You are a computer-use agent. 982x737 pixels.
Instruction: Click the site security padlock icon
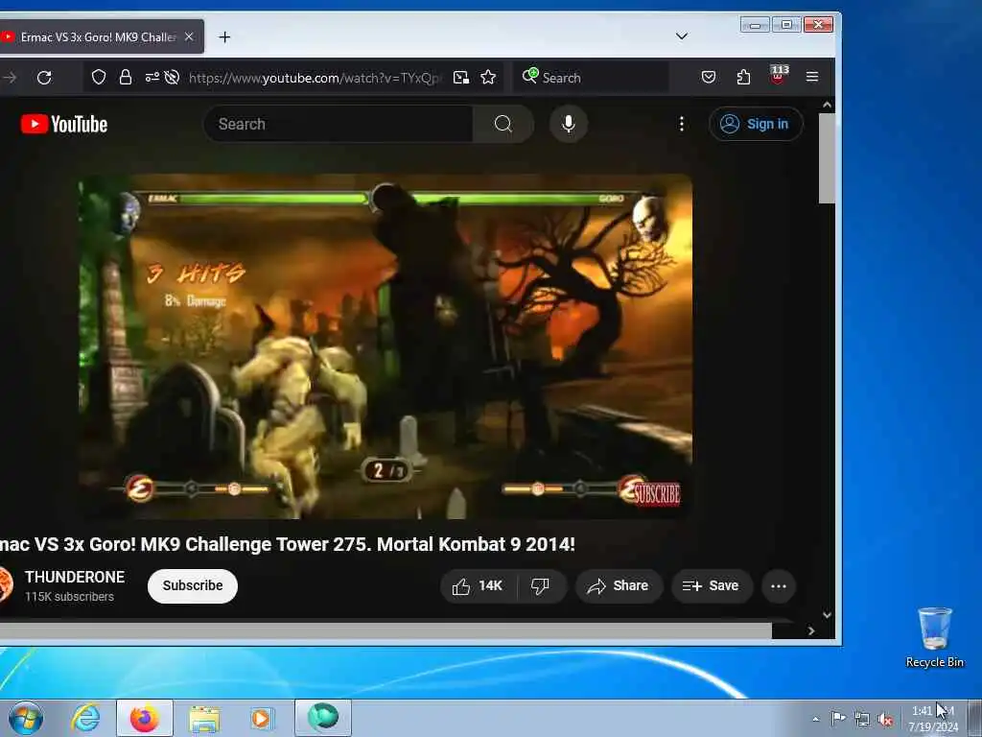(126, 77)
